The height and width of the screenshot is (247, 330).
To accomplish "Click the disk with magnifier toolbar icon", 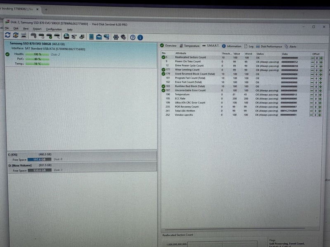I will 57,36.
